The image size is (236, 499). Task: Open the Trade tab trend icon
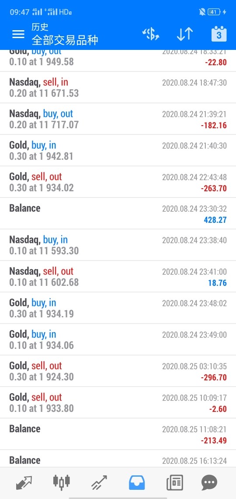click(x=99, y=482)
